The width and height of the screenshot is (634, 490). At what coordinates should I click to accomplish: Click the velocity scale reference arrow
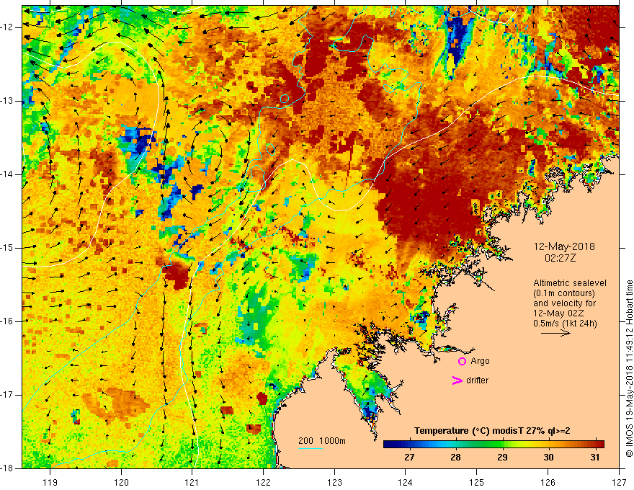click(555, 333)
